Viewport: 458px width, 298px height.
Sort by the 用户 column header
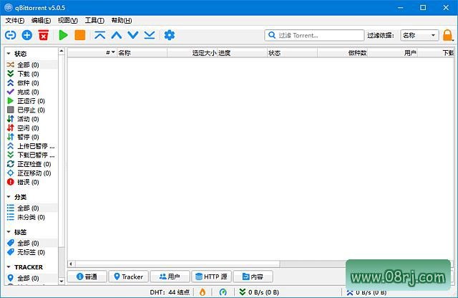pyautogui.click(x=392, y=52)
